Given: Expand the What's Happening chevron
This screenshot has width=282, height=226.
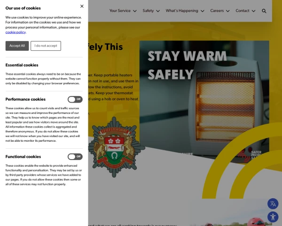Looking at the screenshot, I should pyautogui.click(x=202, y=11).
